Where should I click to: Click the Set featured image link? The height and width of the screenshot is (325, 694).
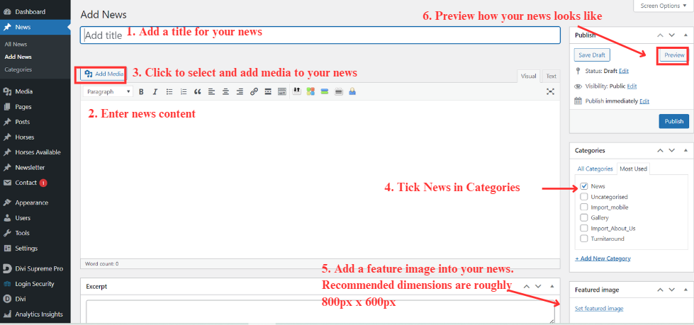[599, 309]
